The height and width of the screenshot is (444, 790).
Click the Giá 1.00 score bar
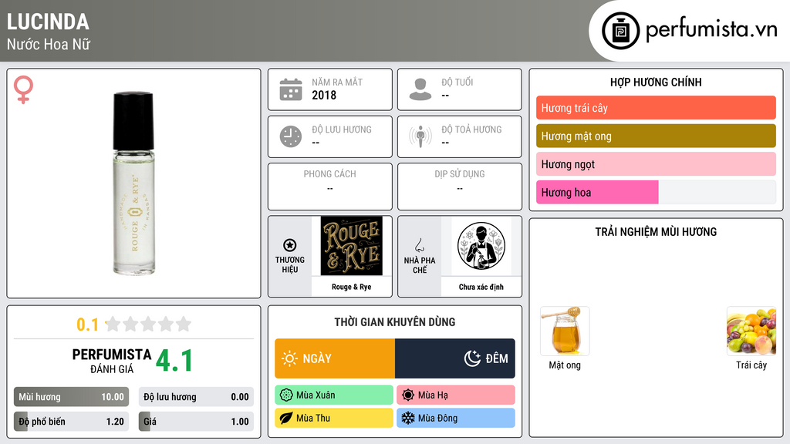tap(196, 422)
